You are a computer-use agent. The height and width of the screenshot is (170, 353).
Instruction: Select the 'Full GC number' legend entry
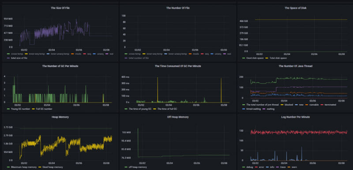[44, 109]
